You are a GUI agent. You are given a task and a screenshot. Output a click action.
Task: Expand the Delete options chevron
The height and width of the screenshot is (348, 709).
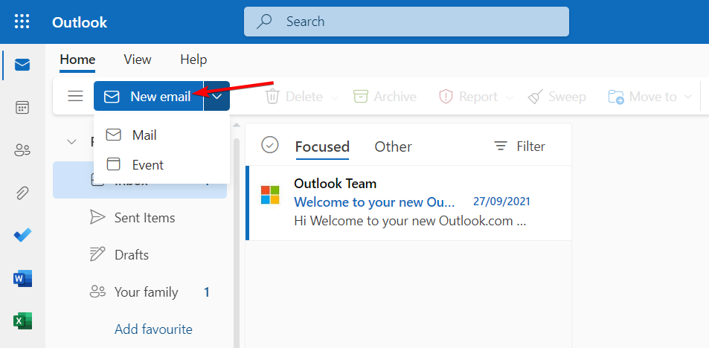pyautogui.click(x=335, y=97)
